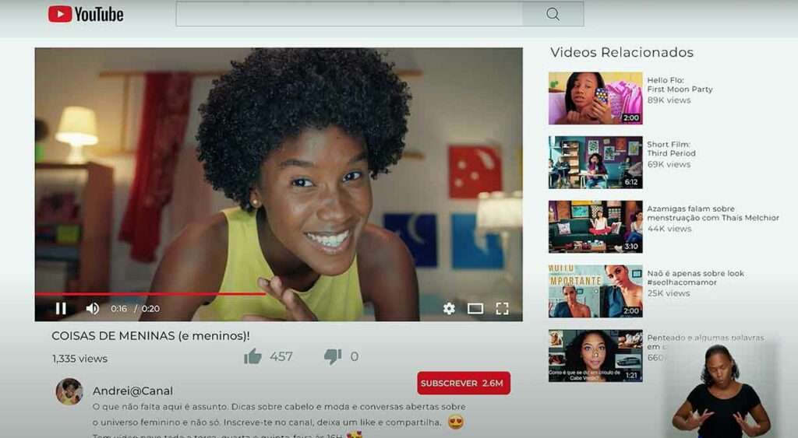The width and height of the screenshot is (798, 438).
Task: Click the '69K views' text
Action: [669, 164]
